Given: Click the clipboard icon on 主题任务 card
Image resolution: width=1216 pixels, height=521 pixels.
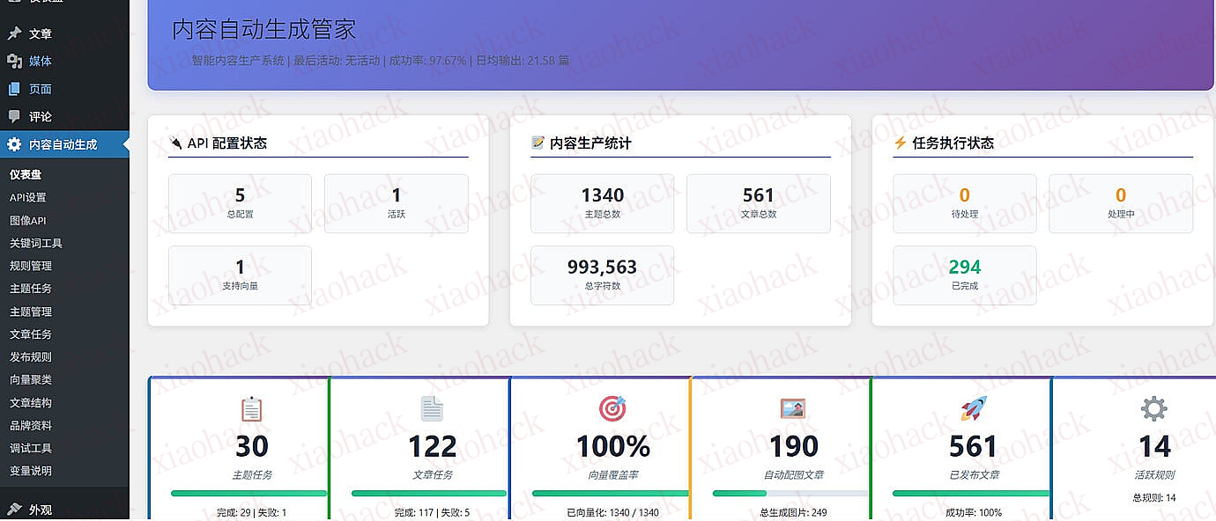Looking at the screenshot, I should click(x=251, y=407).
